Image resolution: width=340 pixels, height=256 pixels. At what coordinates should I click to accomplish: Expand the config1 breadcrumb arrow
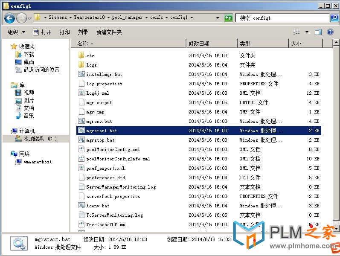point(192,17)
